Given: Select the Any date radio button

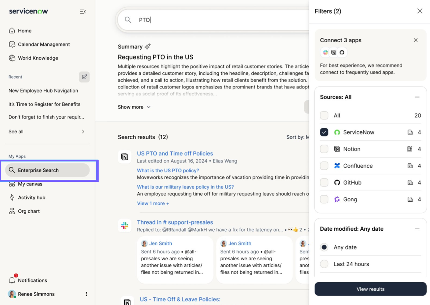Looking at the screenshot, I should coord(324,247).
